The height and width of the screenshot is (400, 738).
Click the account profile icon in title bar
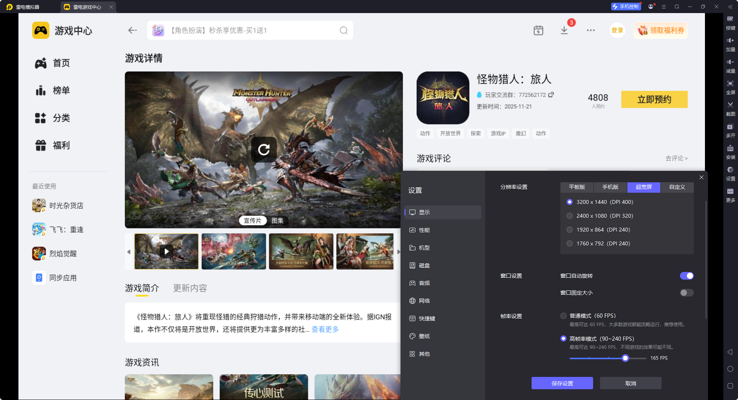pos(651,7)
